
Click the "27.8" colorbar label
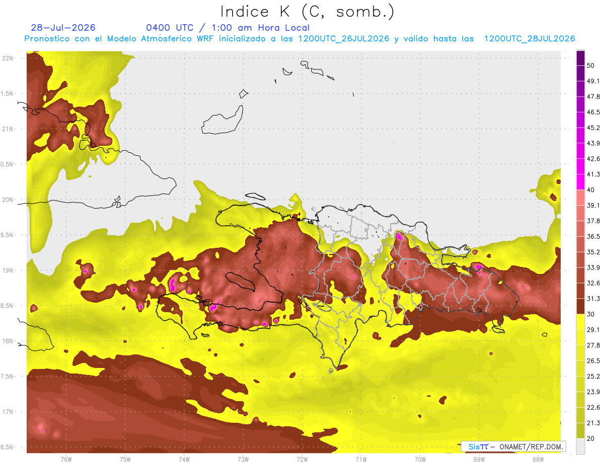click(593, 345)
